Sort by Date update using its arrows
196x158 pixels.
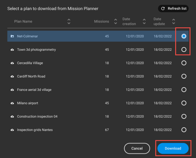(174, 22)
